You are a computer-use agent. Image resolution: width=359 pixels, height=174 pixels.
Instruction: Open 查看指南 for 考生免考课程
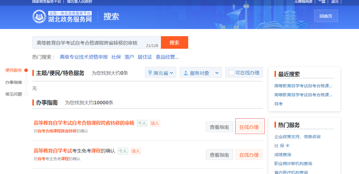[219, 155]
